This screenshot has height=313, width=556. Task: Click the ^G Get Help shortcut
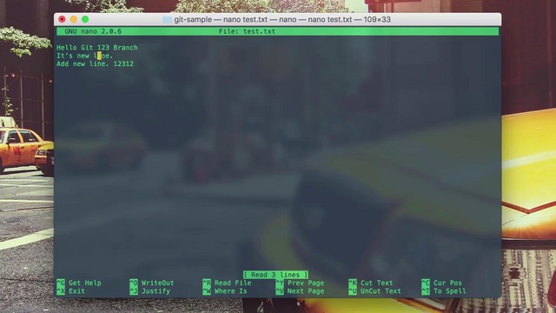pyautogui.click(x=79, y=283)
